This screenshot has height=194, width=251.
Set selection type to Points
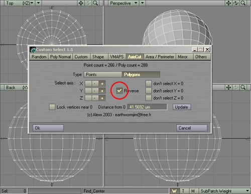103,74
